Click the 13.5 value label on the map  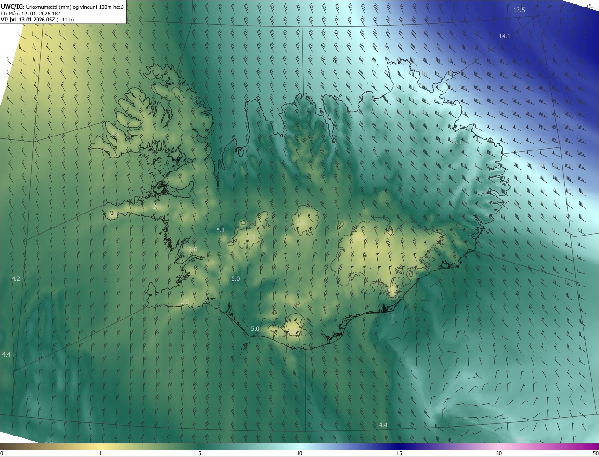(x=519, y=10)
